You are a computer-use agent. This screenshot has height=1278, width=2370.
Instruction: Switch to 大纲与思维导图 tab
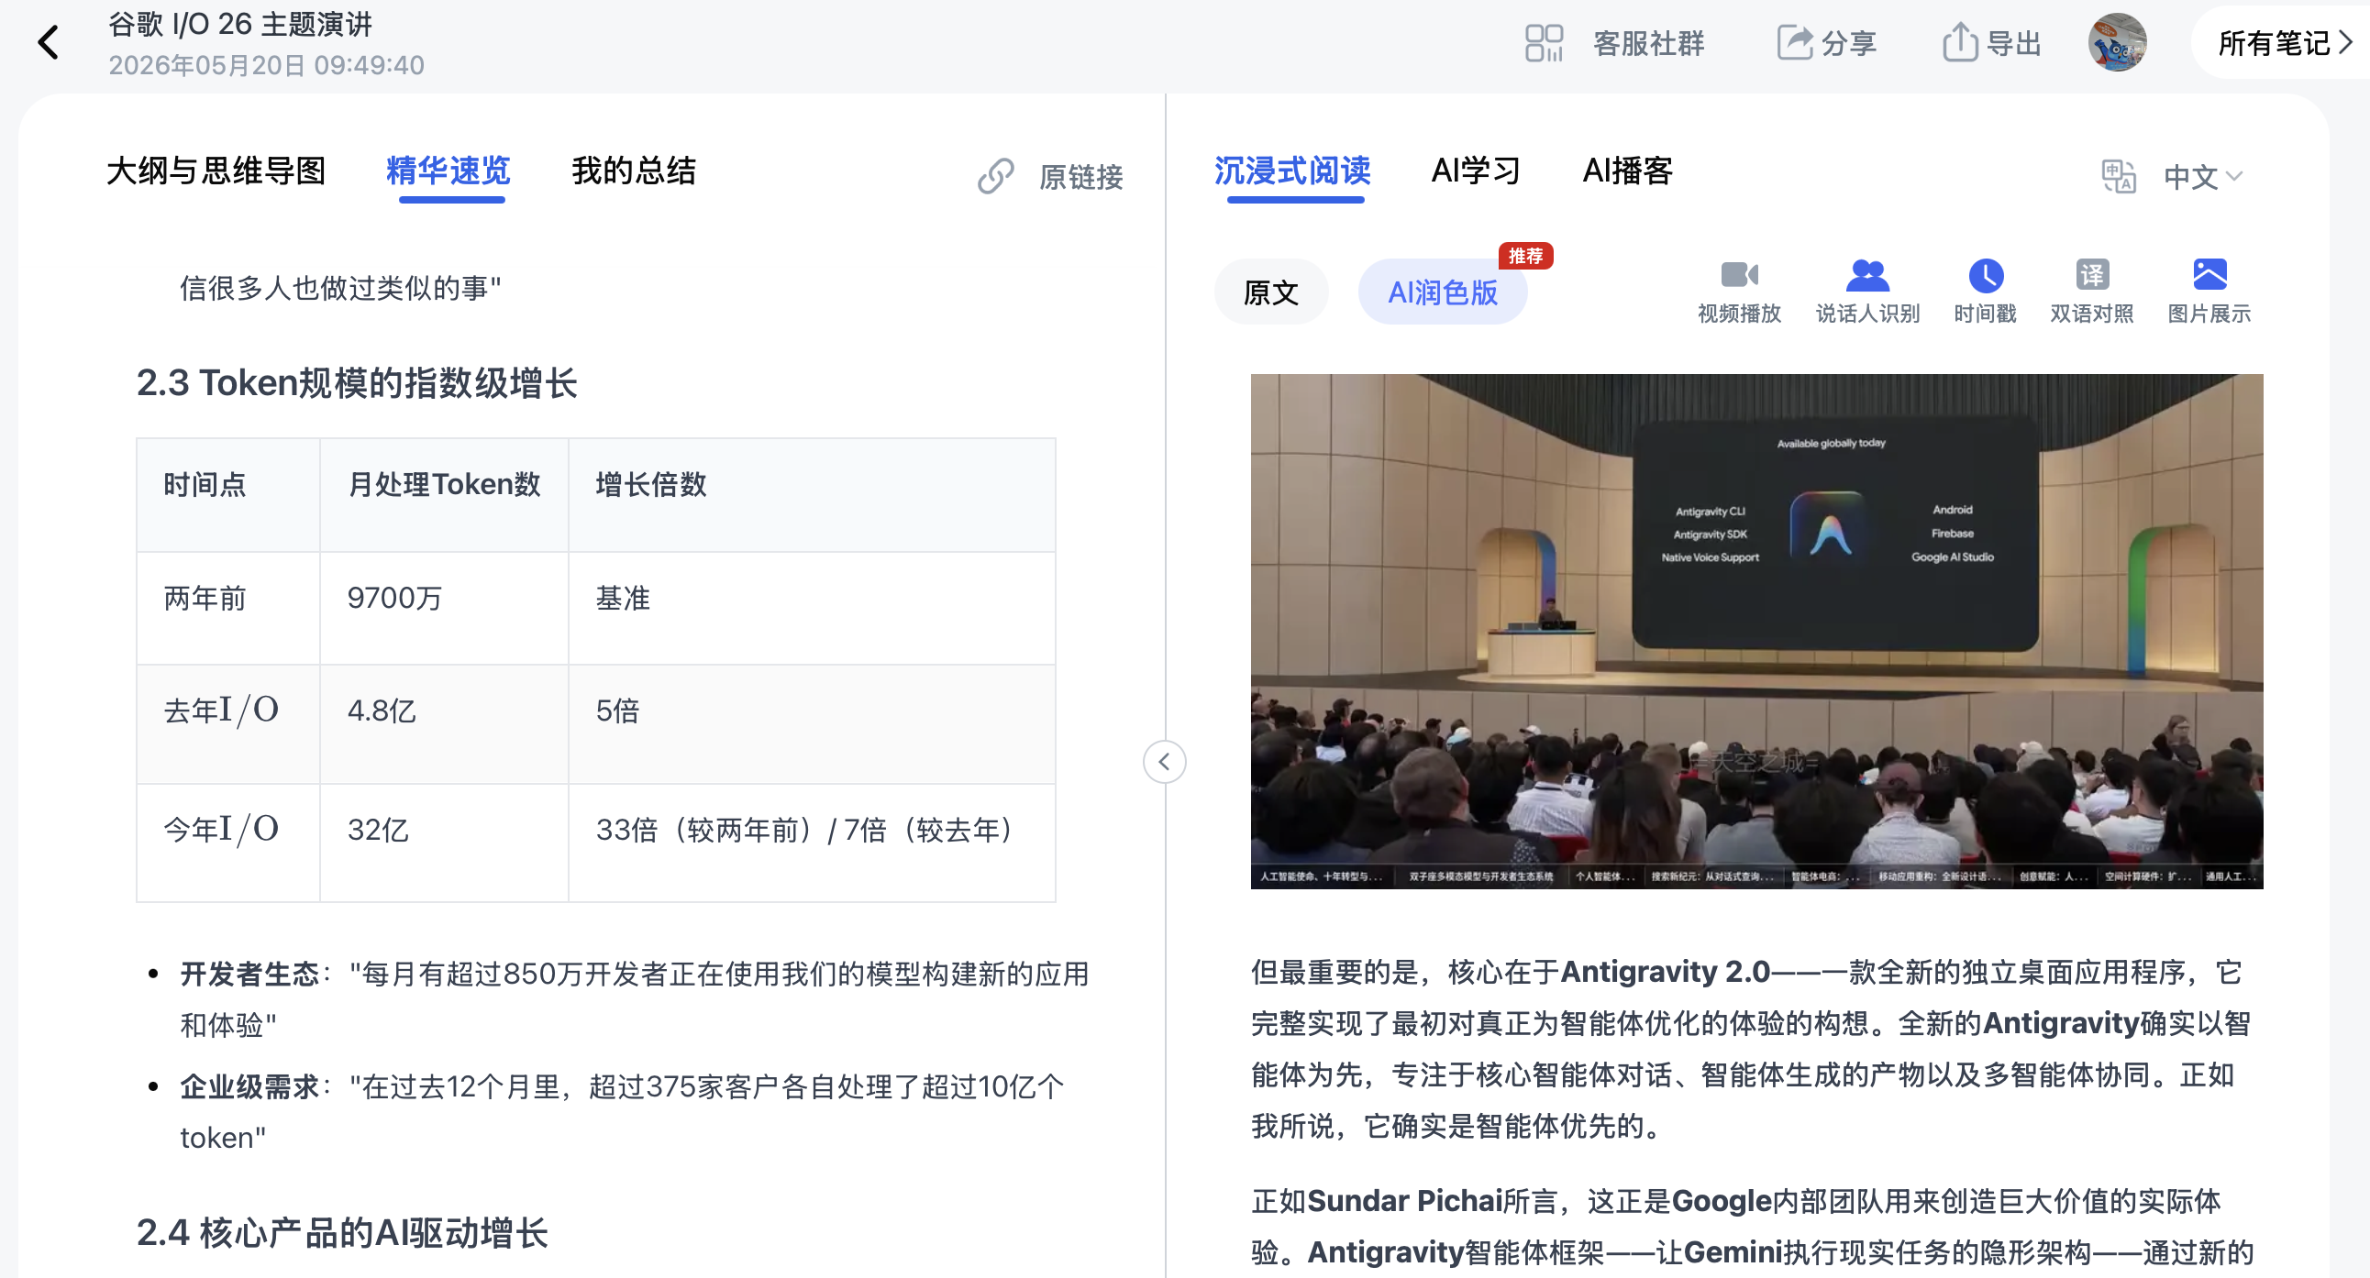click(216, 171)
